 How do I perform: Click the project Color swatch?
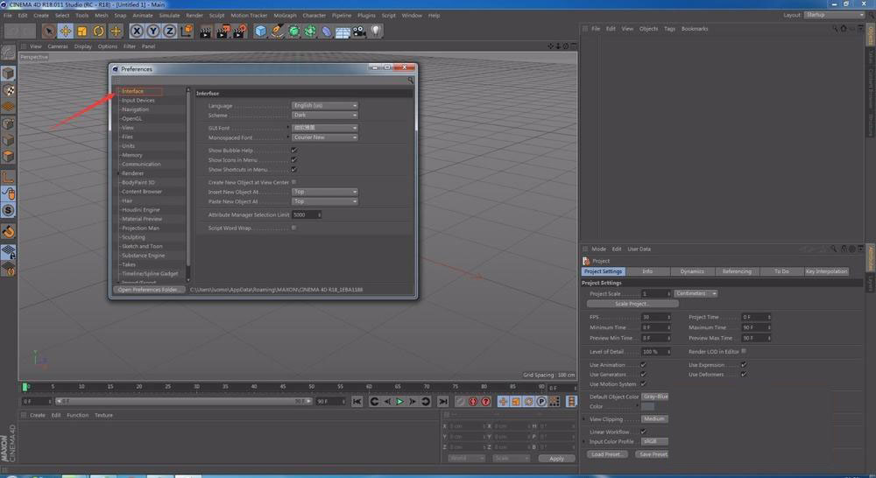pyautogui.click(x=647, y=406)
